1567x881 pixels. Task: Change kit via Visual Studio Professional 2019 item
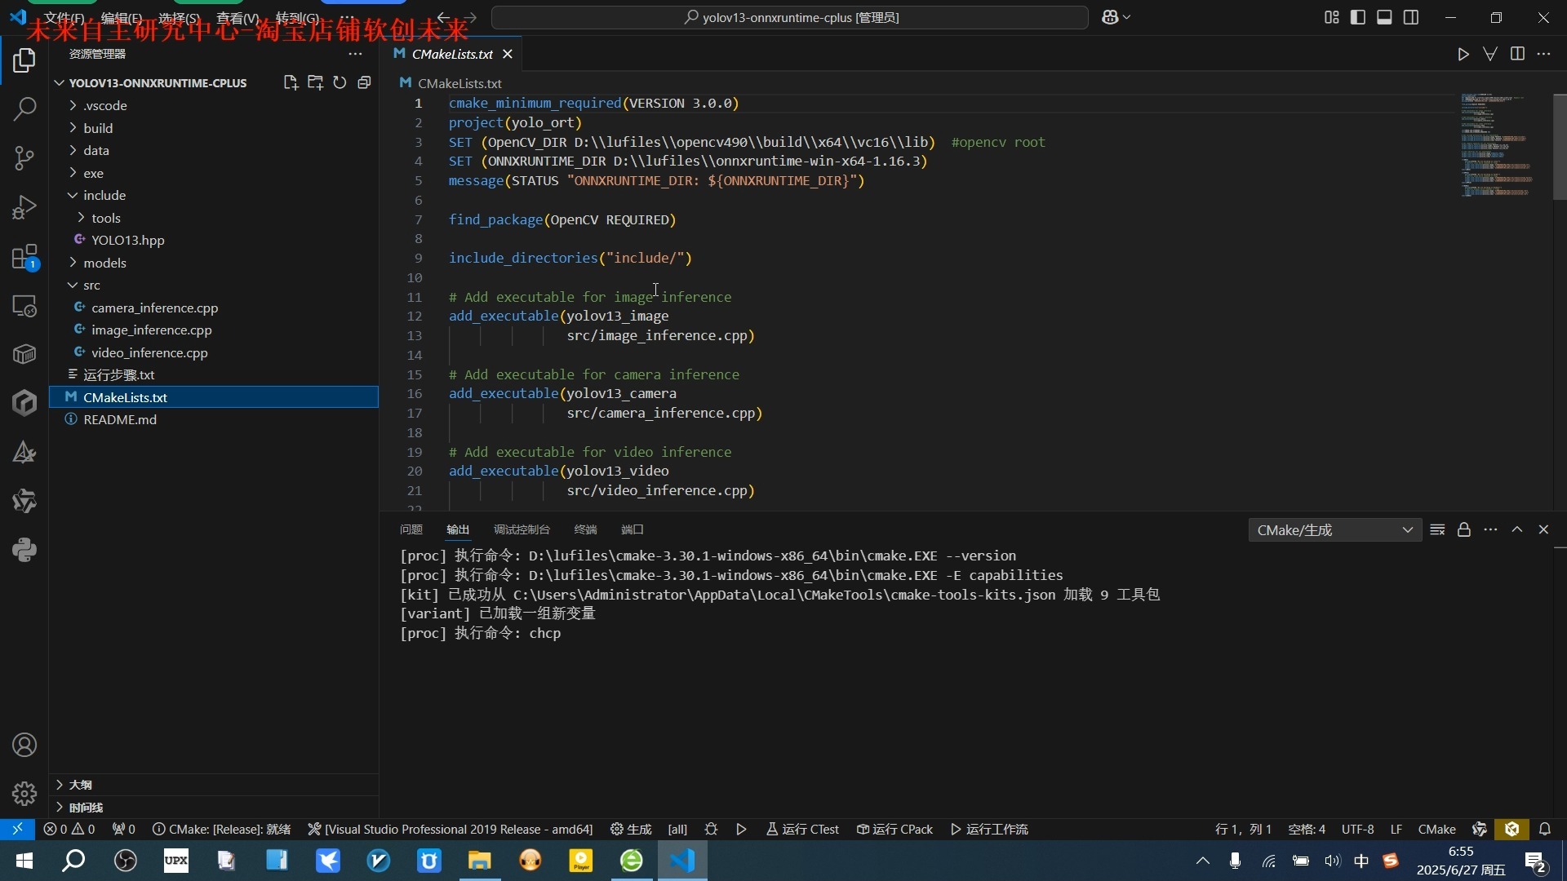[450, 829]
